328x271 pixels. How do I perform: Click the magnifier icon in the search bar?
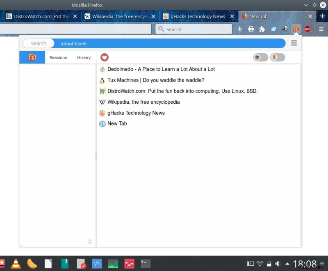click(160, 29)
